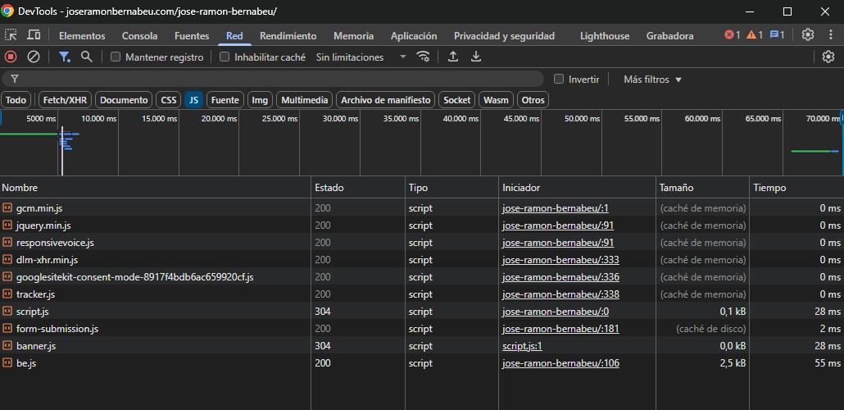The height and width of the screenshot is (410, 844).
Task: Open the Grabadora tab
Action: (x=669, y=36)
